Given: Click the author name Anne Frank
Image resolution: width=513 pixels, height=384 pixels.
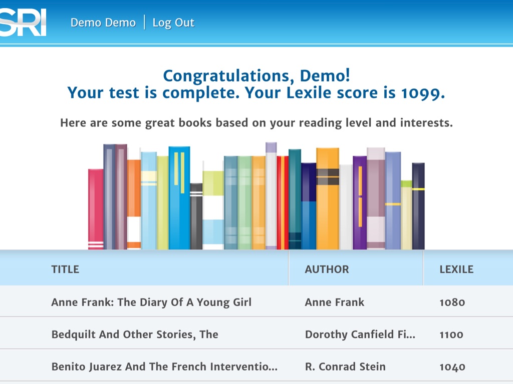Looking at the screenshot, I should (335, 302).
